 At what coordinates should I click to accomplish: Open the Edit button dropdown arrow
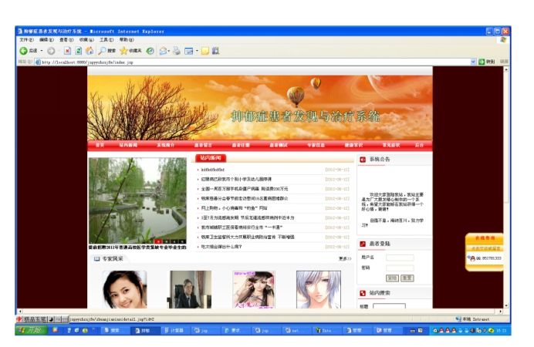pos(197,51)
